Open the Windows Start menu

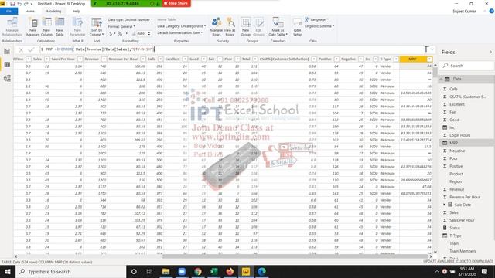pyautogui.click(x=8, y=271)
